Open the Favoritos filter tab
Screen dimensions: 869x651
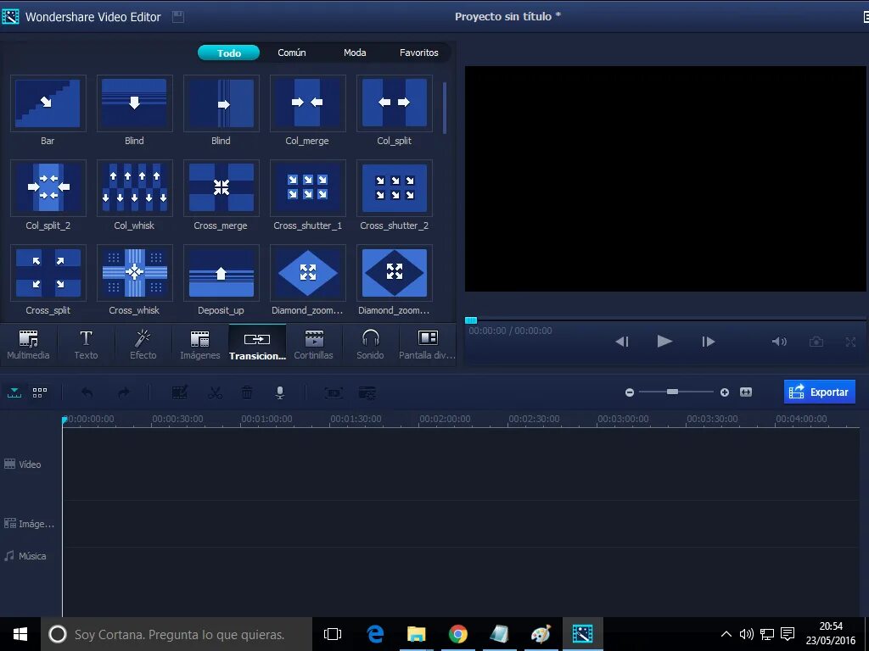click(x=419, y=53)
